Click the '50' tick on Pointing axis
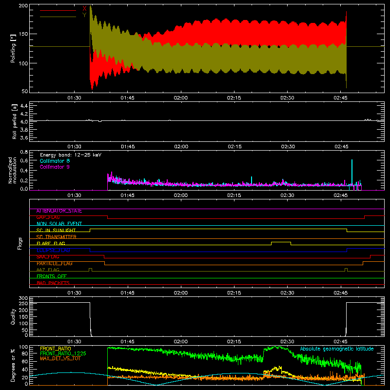Viewport: 390px width, 390px height. (x=25, y=91)
